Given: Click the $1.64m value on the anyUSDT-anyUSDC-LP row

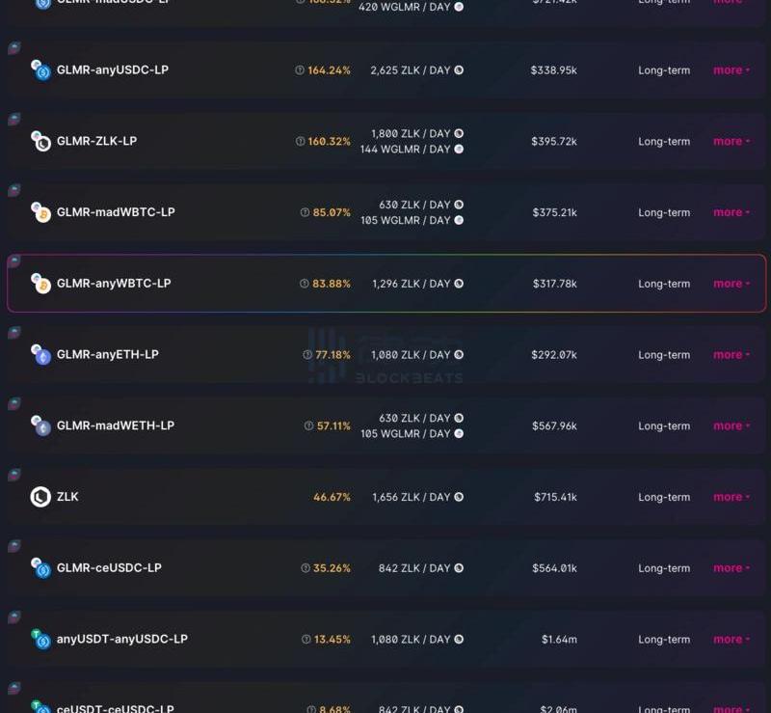Looking at the screenshot, I should [559, 640].
